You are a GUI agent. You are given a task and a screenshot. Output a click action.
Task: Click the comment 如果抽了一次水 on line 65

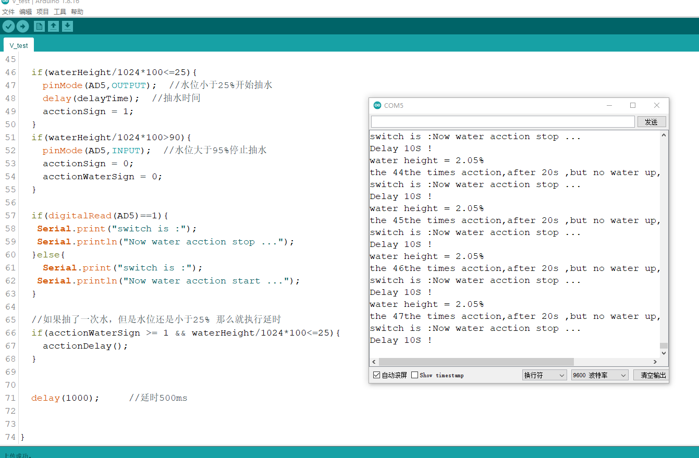(156, 320)
